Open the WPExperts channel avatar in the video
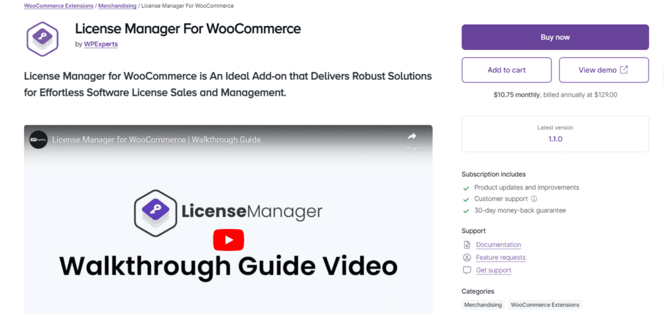Viewport: 664px width, 314px height. (38, 139)
